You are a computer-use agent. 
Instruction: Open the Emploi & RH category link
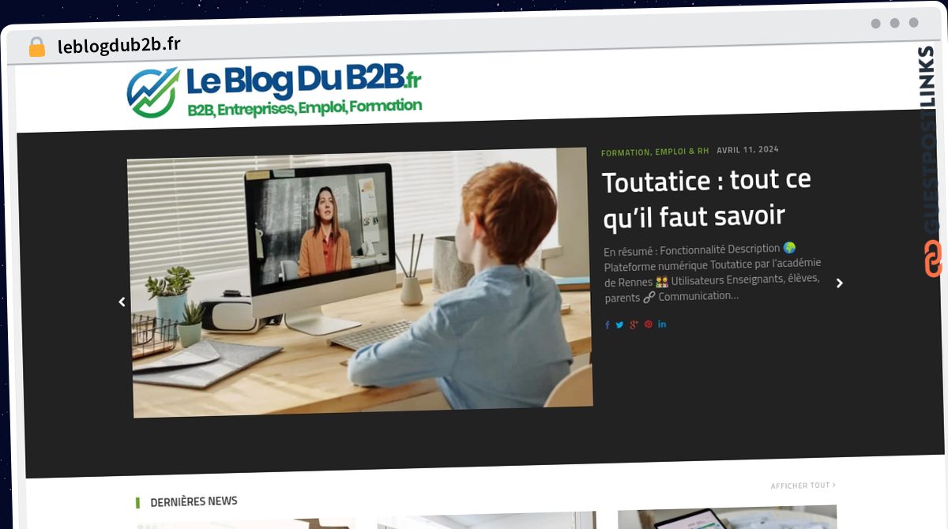click(x=682, y=151)
